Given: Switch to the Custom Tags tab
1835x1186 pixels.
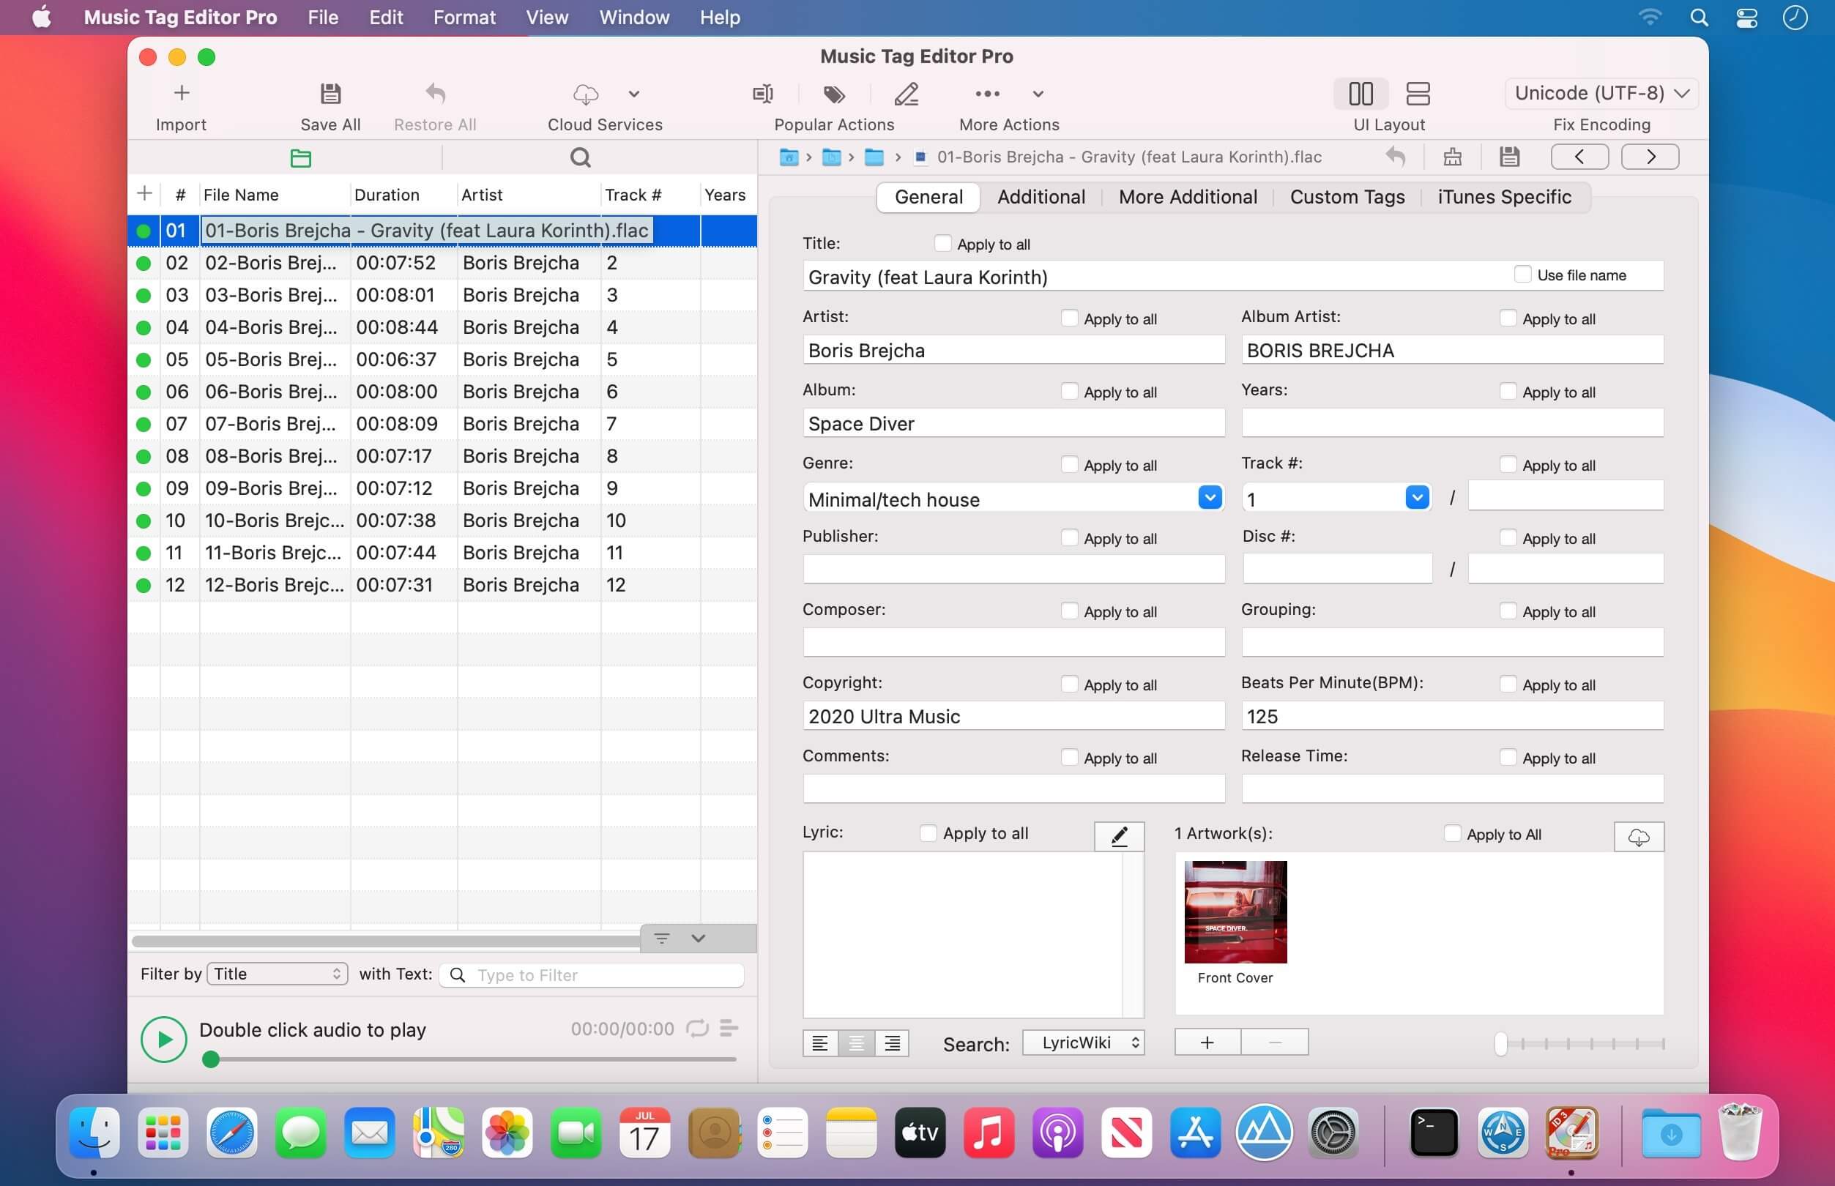Looking at the screenshot, I should [x=1347, y=197].
